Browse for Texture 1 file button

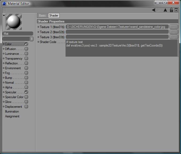click(174, 27)
